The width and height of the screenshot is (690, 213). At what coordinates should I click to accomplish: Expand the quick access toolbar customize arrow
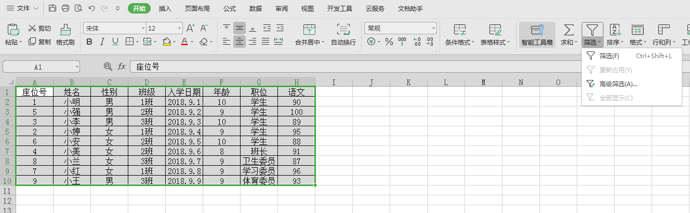(x=117, y=8)
